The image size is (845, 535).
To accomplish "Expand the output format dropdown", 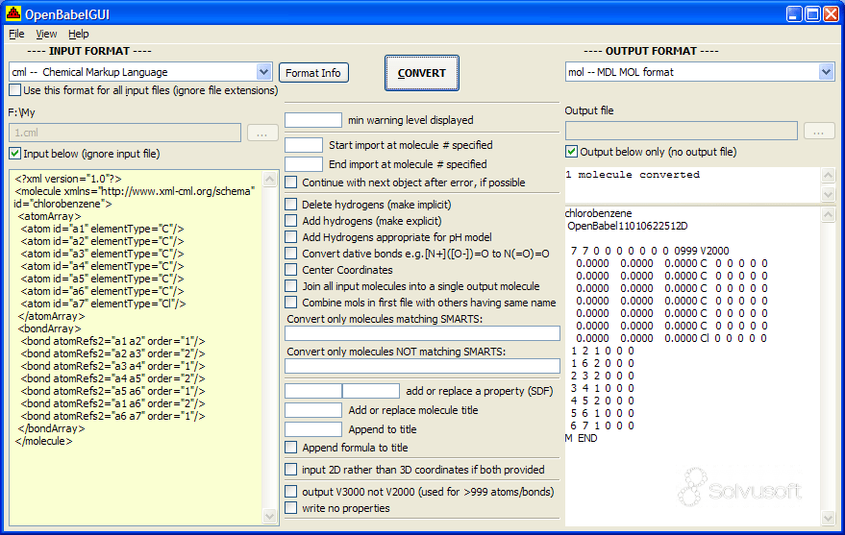I will pyautogui.click(x=826, y=72).
